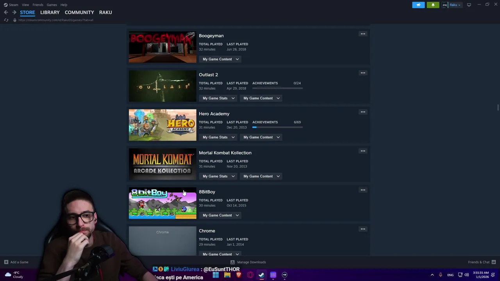Open the Boogeyman game title link

point(211,36)
